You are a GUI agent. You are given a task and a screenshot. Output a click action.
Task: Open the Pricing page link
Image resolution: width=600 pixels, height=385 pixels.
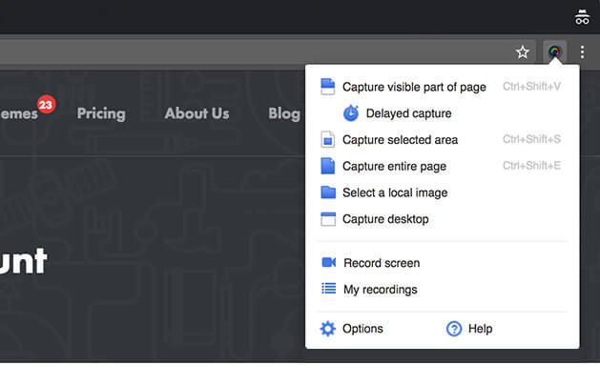[x=101, y=114]
